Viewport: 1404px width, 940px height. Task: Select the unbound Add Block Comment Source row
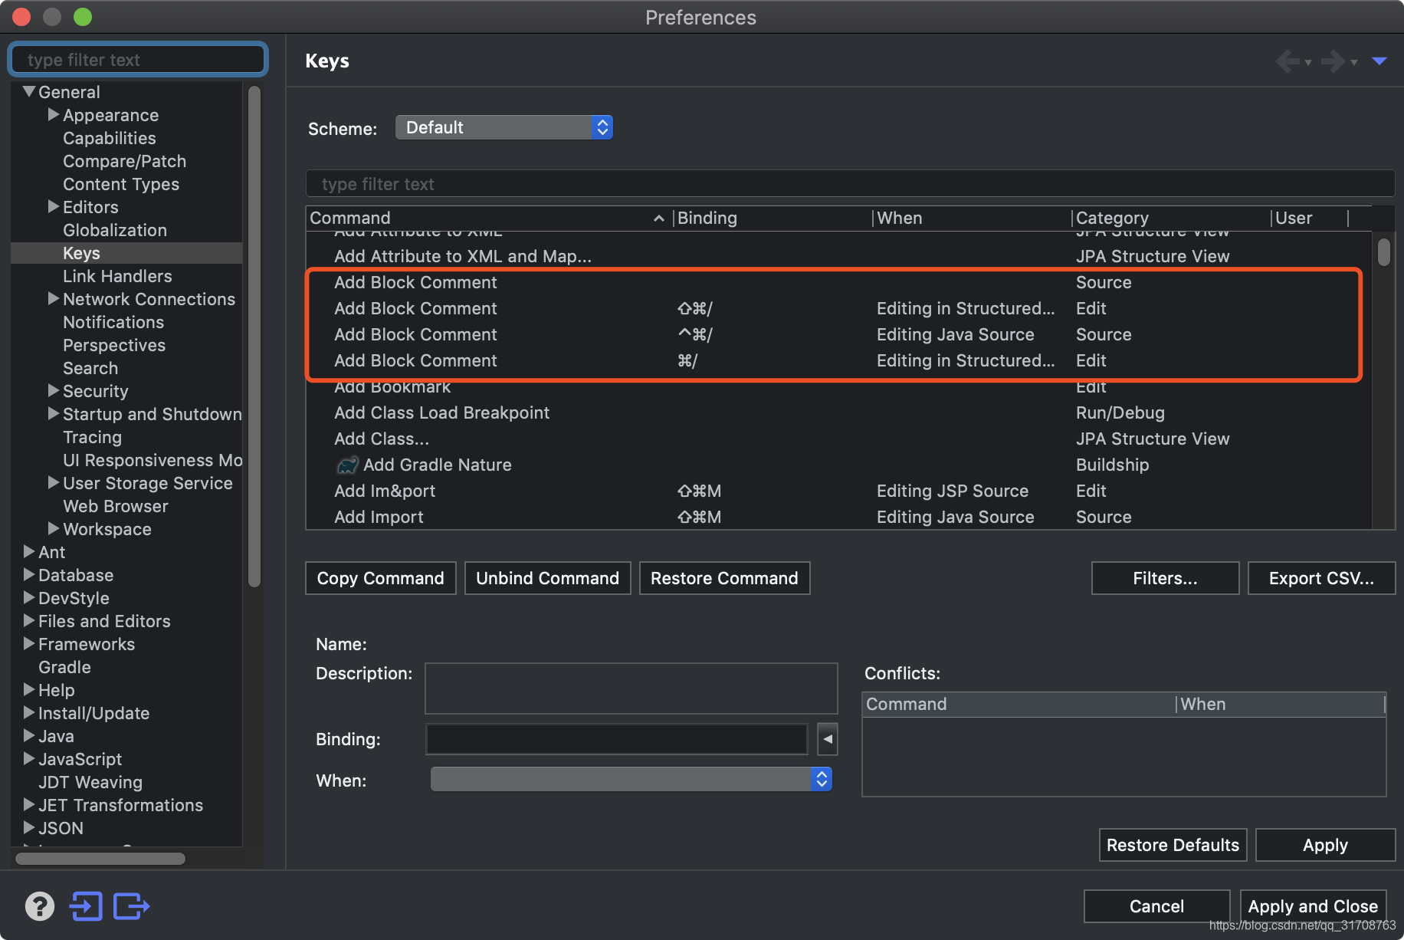point(838,282)
